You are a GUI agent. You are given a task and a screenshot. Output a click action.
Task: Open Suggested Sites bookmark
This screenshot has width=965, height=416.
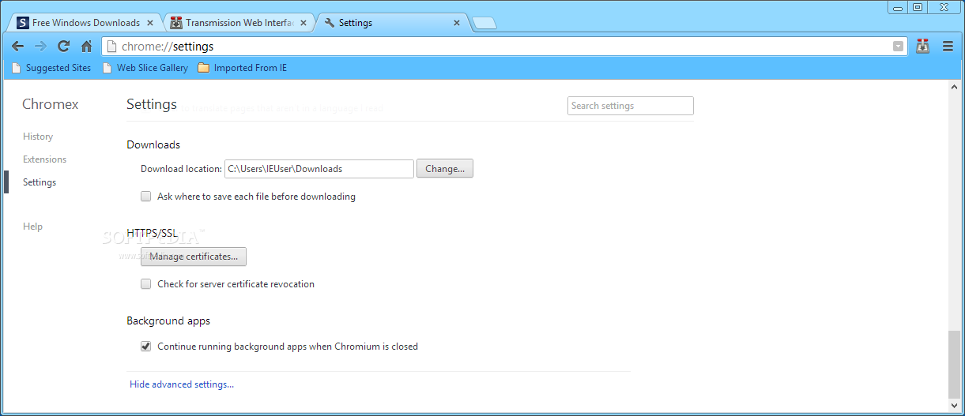(x=51, y=68)
